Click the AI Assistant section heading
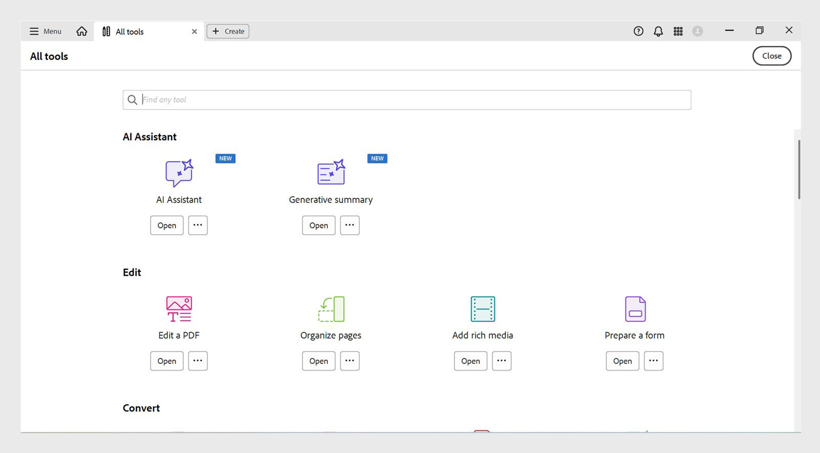820x453 pixels. (150, 137)
